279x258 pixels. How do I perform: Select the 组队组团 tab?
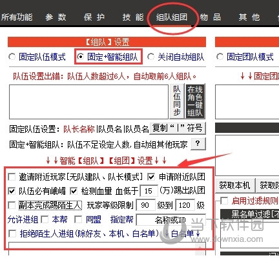[172, 17]
